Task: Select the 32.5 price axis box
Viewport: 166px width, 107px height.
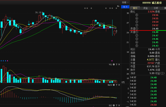Action: [x=125, y=7]
